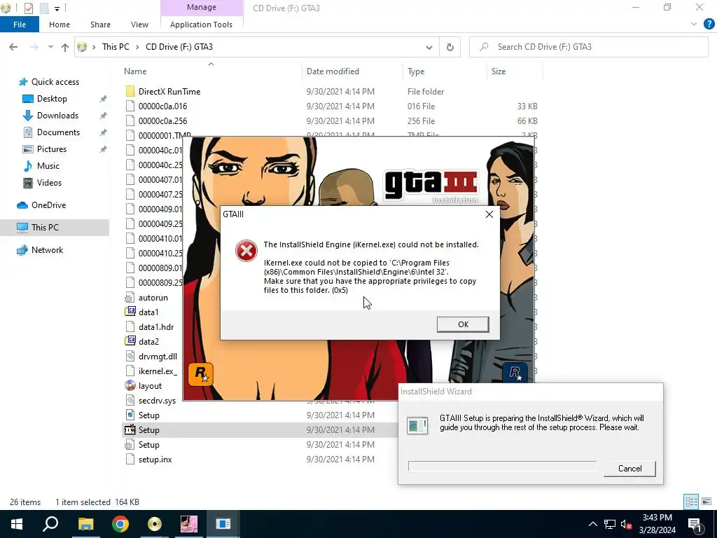Open Documents in the navigation pane
This screenshot has width=717, height=538.
click(58, 132)
